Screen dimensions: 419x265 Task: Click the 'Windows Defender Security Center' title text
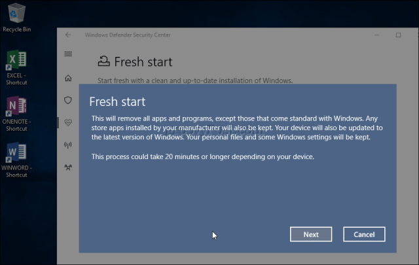point(128,35)
